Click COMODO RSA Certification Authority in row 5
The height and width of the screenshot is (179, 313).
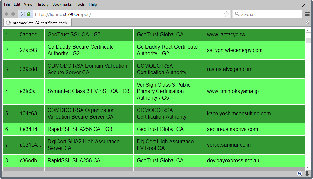coord(169,114)
